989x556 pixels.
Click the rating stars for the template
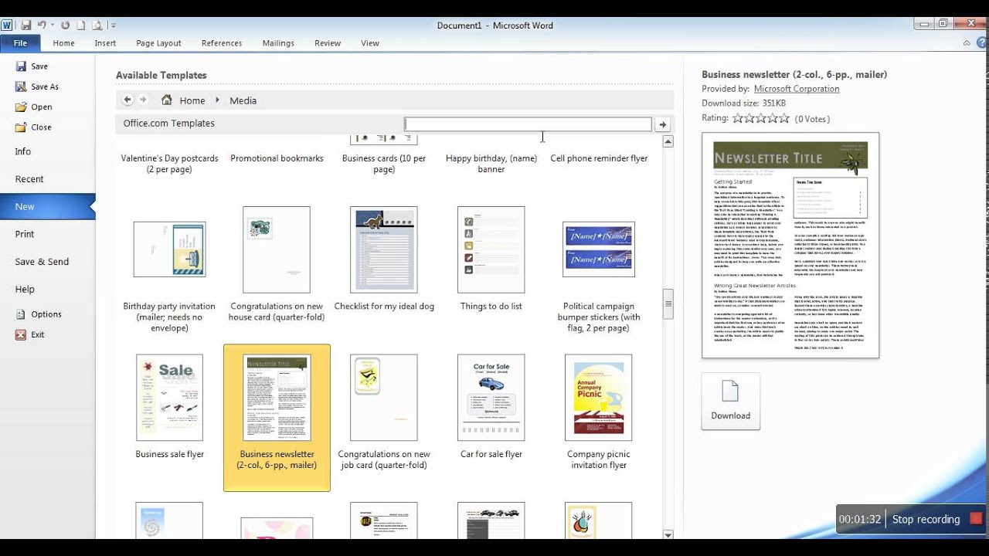[761, 118]
